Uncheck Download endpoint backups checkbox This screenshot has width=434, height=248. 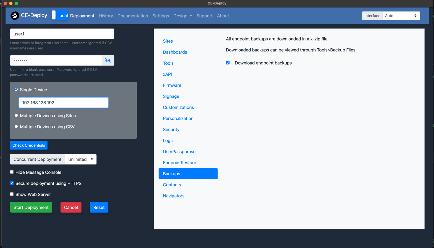click(x=228, y=63)
